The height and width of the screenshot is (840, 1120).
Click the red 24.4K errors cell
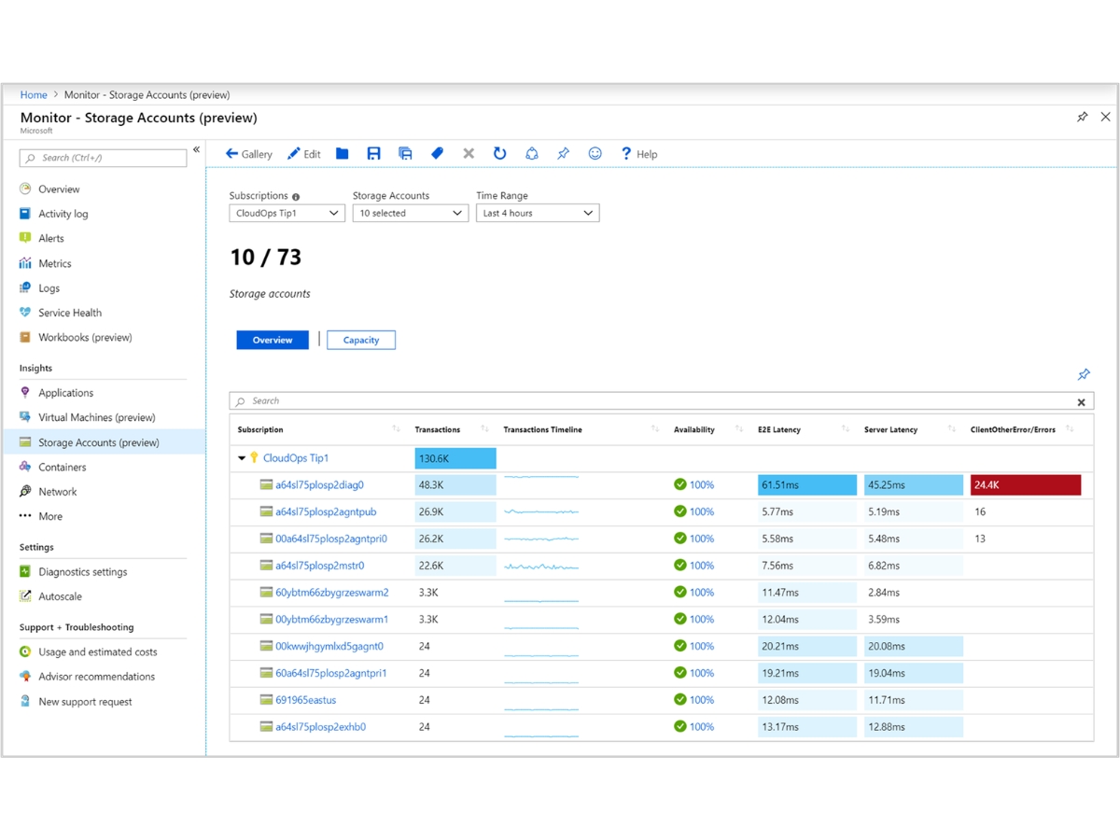[1026, 485]
